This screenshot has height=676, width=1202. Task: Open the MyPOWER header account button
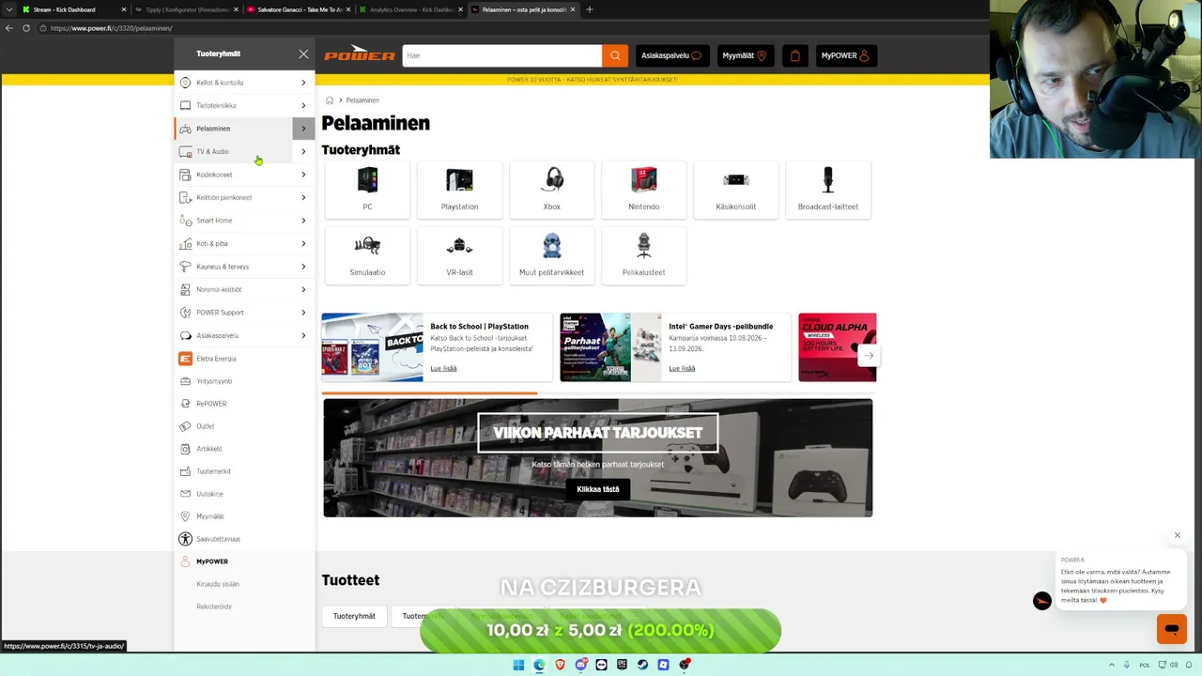click(845, 55)
